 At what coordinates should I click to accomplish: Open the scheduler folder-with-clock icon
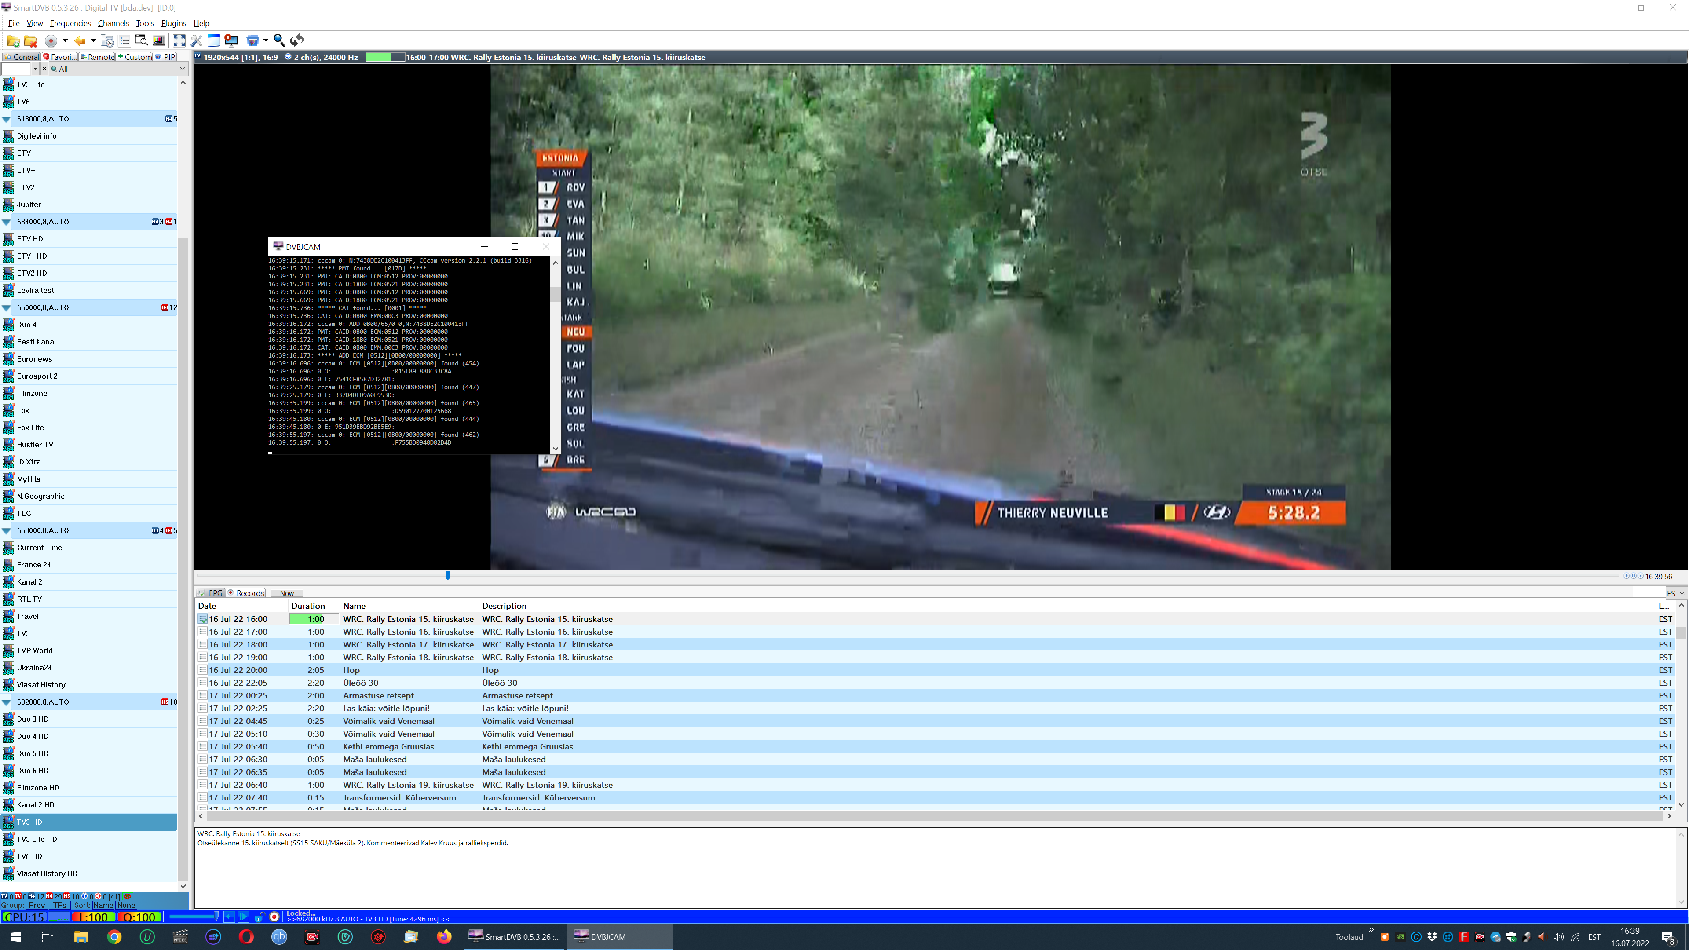click(x=107, y=40)
